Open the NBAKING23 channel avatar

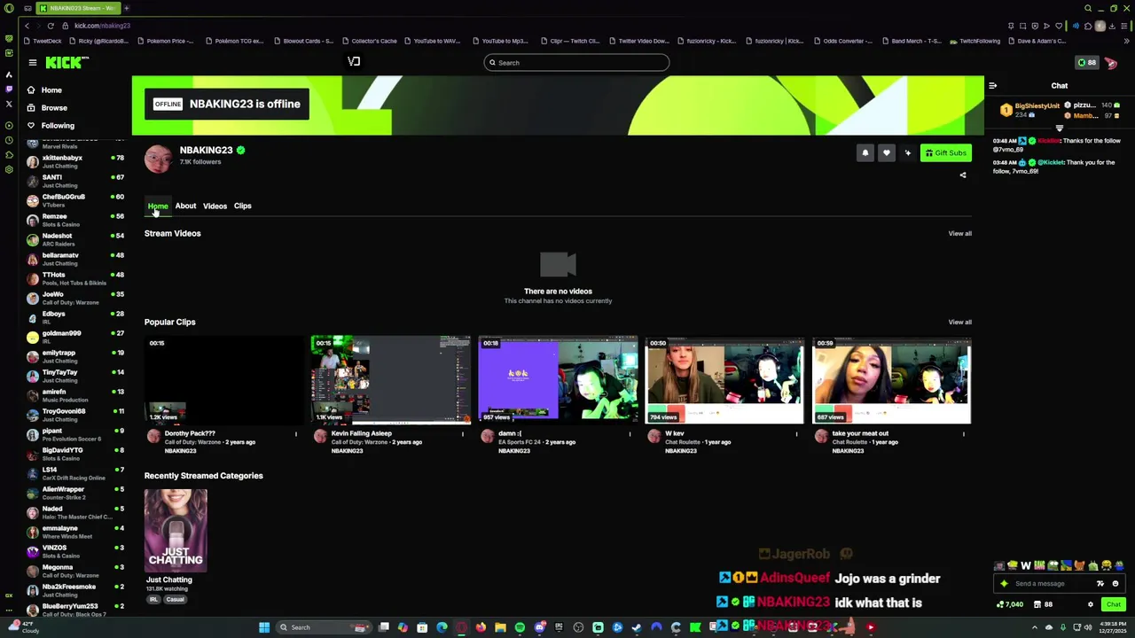tap(159, 159)
